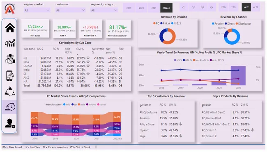
Task: Click down arrow beside AQ Smash 1
Action: point(252,130)
